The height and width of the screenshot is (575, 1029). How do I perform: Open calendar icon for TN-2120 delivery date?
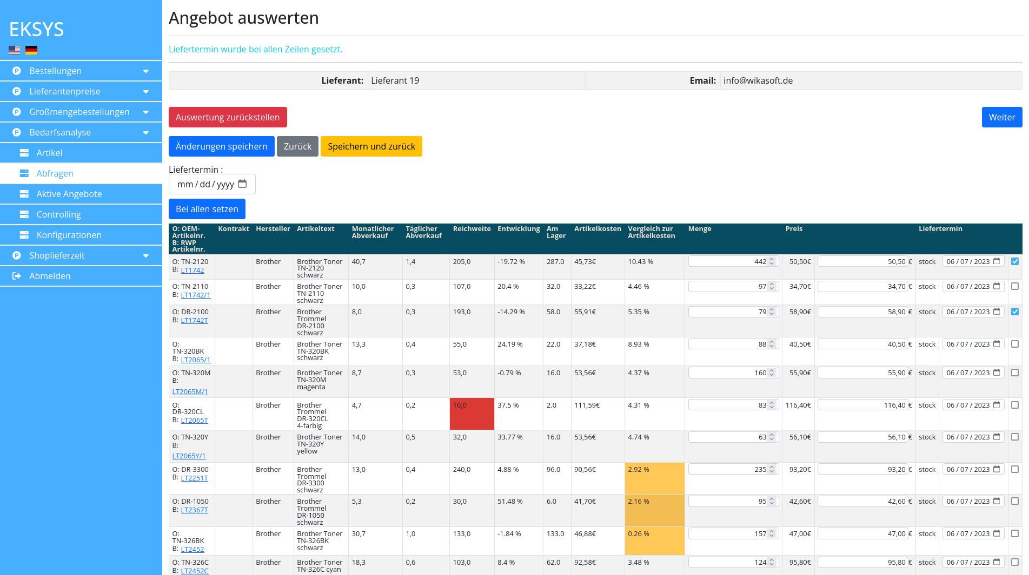997,261
